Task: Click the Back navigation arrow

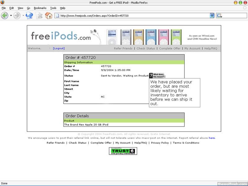Action: (x=5, y=15)
